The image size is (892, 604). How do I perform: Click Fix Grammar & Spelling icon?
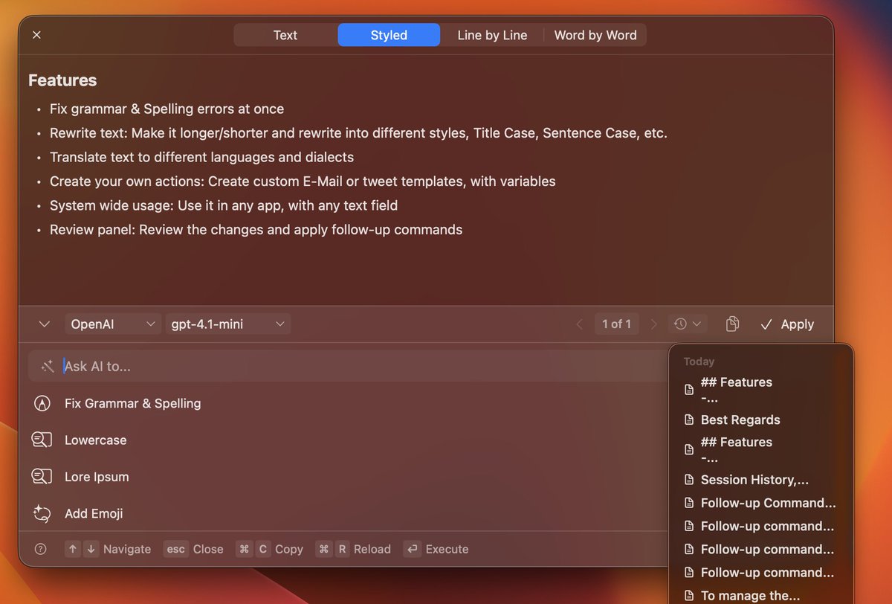point(42,403)
